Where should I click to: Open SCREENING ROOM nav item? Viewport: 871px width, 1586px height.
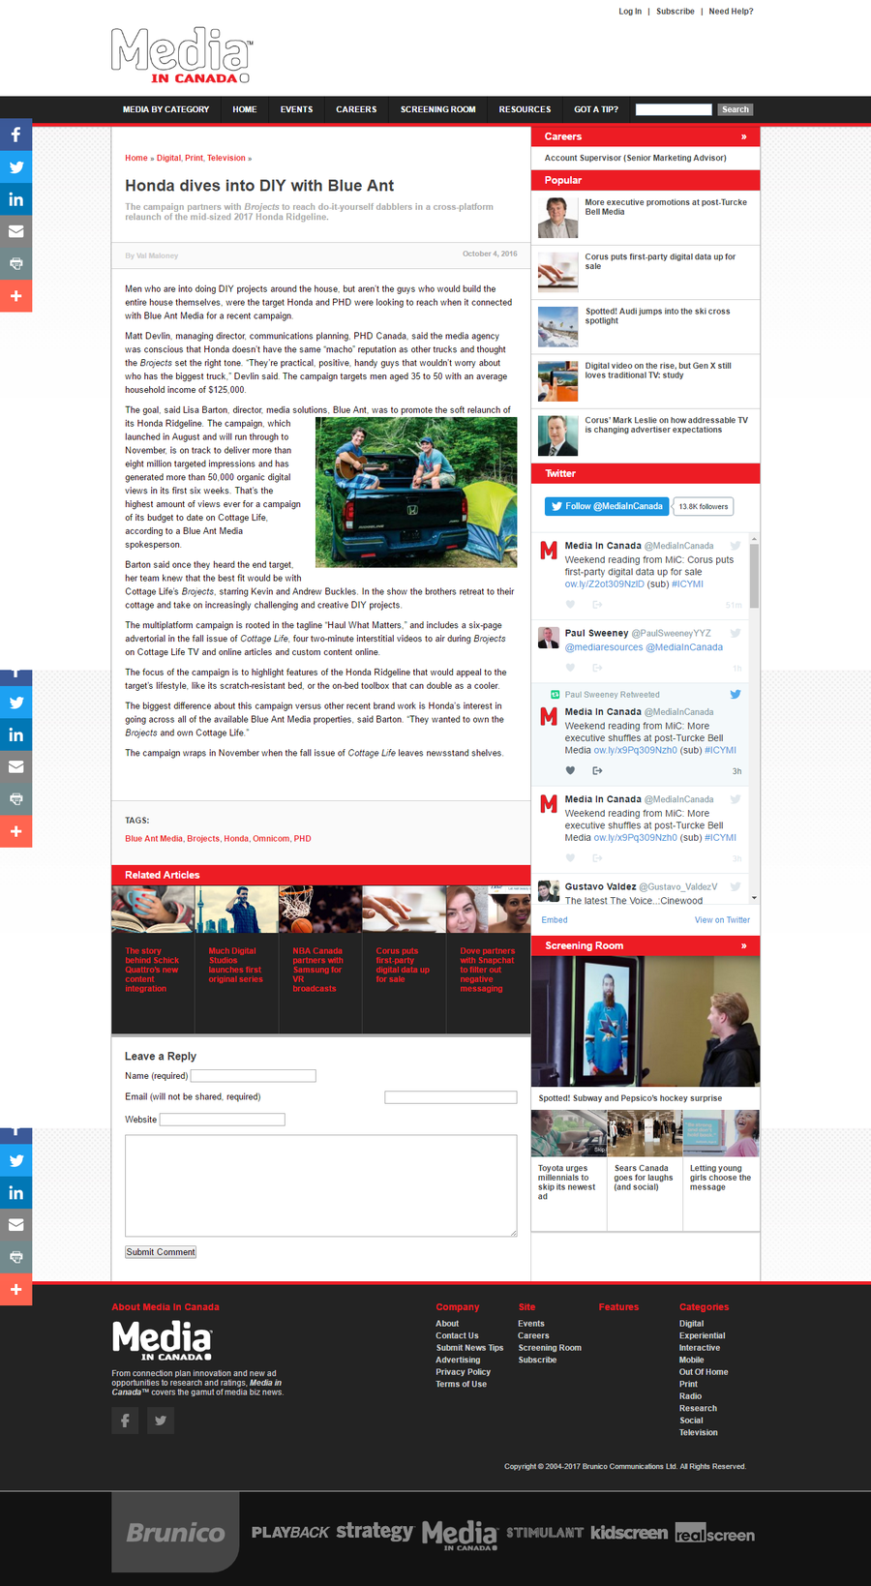(x=438, y=109)
